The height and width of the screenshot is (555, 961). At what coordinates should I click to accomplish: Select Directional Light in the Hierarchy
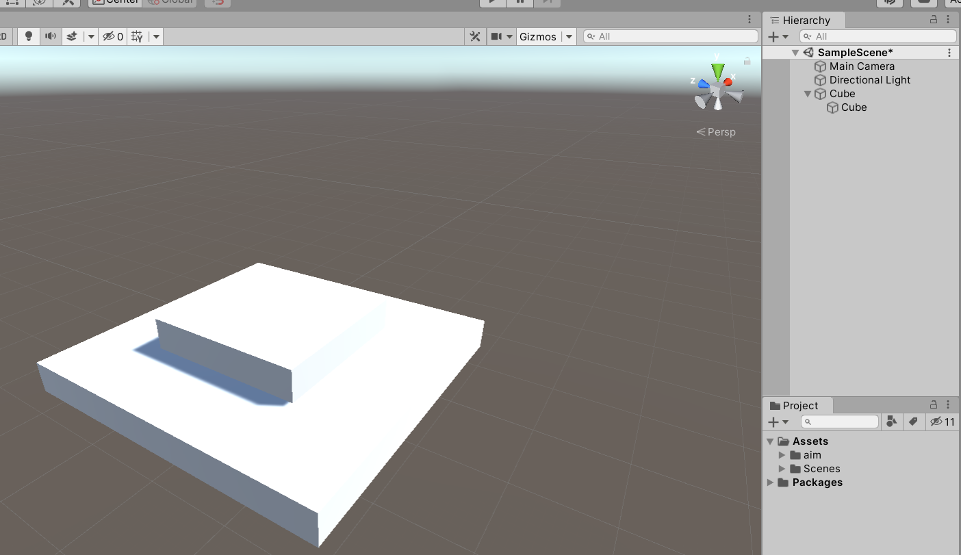(869, 80)
